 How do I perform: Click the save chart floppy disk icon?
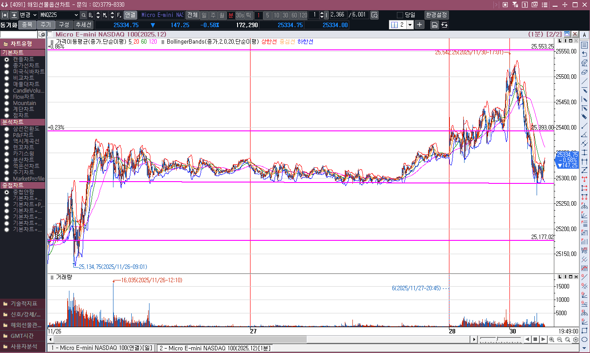[434, 25]
